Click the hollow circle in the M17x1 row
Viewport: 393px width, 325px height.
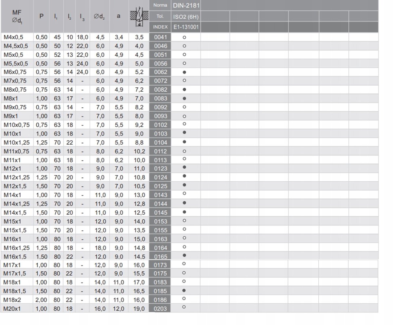184,263
